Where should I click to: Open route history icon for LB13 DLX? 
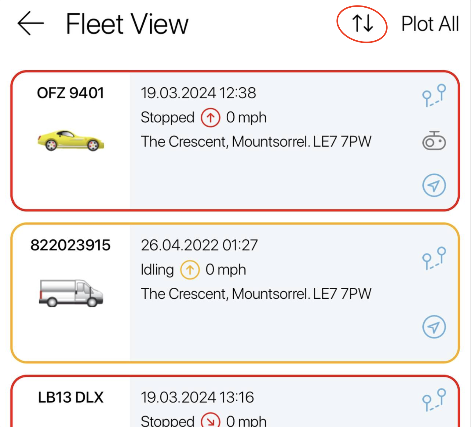[x=434, y=400]
